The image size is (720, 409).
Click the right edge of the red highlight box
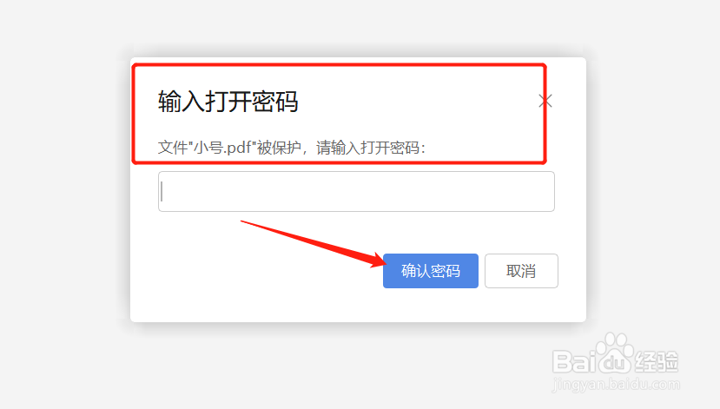pyautogui.click(x=545, y=114)
